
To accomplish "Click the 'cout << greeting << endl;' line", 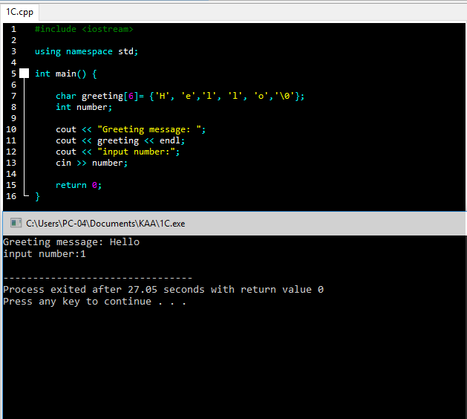I will [120, 140].
